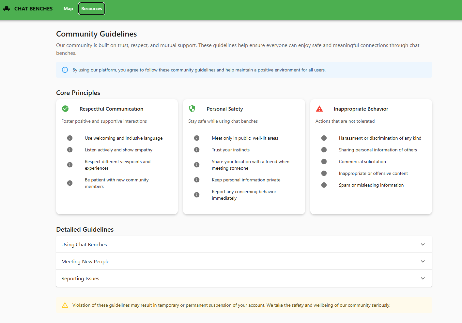The height and width of the screenshot is (323, 462).
Task: Click info icon beside 'Meet only in public' item
Action: point(197,138)
